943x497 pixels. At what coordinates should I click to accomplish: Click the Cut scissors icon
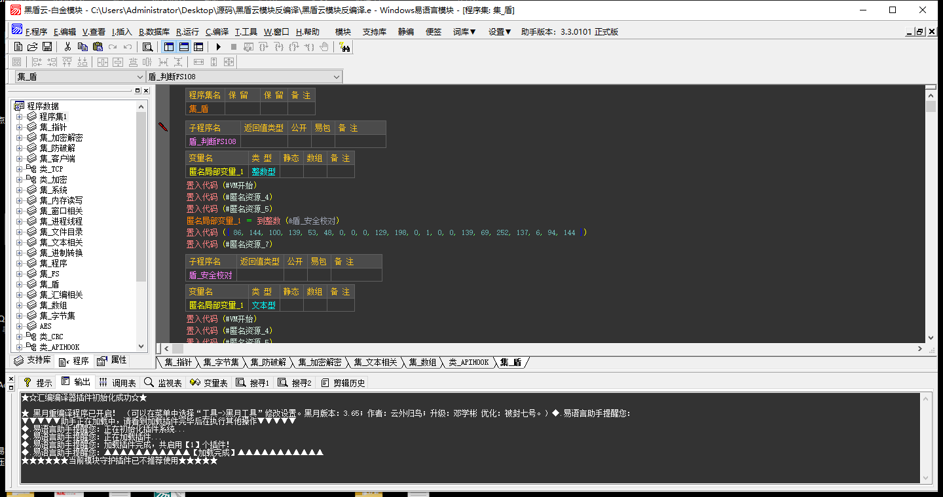coord(67,47)
